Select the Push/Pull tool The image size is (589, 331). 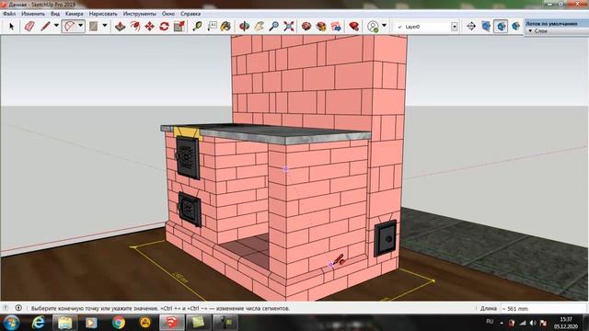(x=120, y=27)
